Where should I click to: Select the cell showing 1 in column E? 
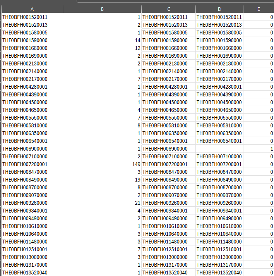(x=259, y=149)
